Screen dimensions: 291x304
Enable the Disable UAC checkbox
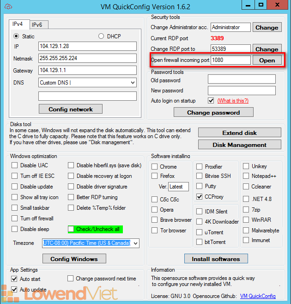click(x=15, y=166)
